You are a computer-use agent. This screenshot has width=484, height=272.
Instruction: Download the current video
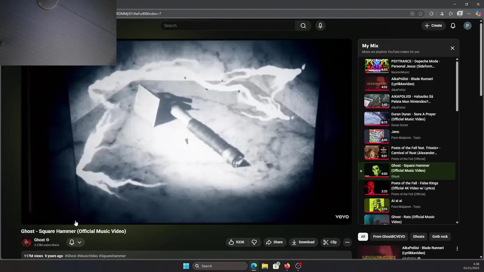click(303, 242)
